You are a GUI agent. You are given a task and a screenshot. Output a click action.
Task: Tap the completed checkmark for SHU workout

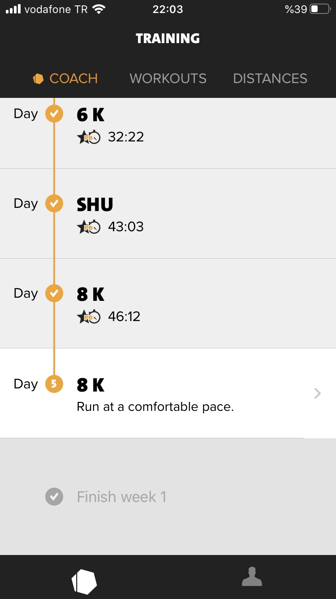(x=54, y=204)
